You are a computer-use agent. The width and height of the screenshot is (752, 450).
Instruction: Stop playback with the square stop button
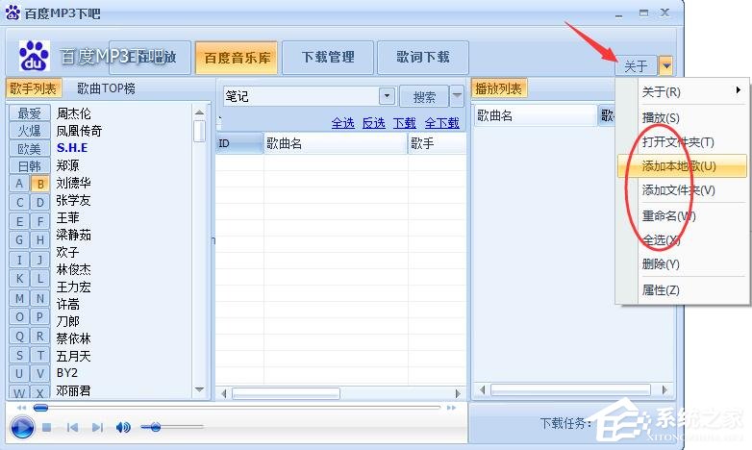pyautogui.click(x=46, y=427)
